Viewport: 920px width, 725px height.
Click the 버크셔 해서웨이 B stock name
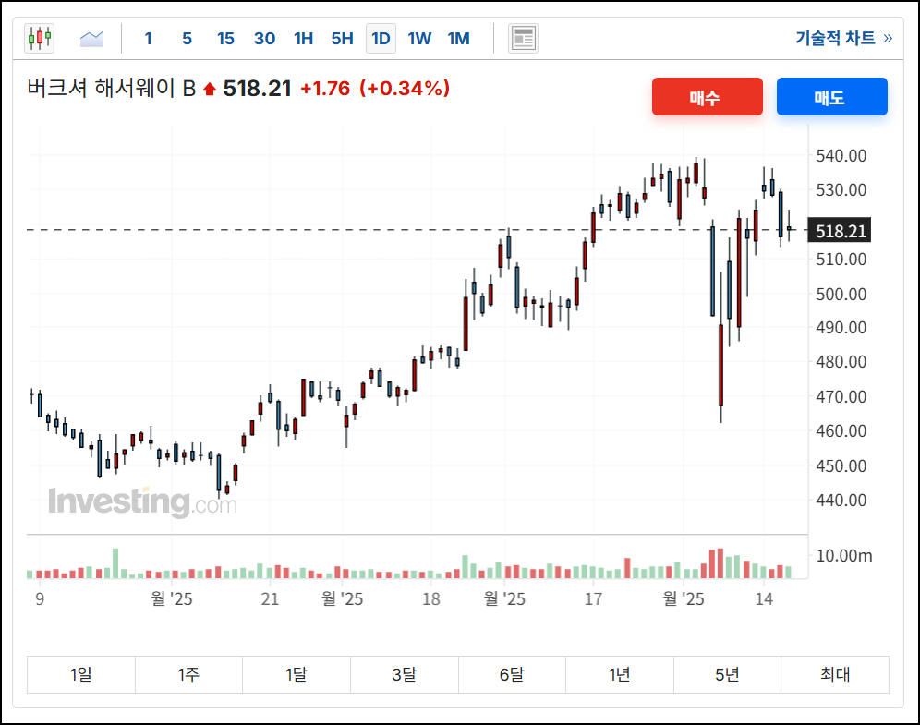click(112, 89)
